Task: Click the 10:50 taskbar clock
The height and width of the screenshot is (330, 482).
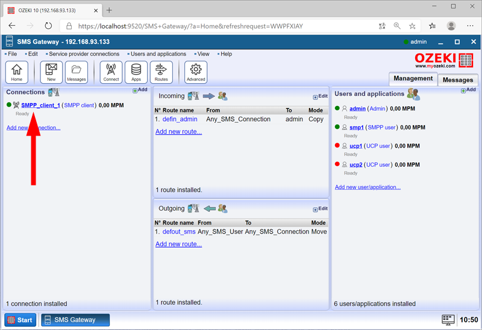Action: tap(469, 320)
